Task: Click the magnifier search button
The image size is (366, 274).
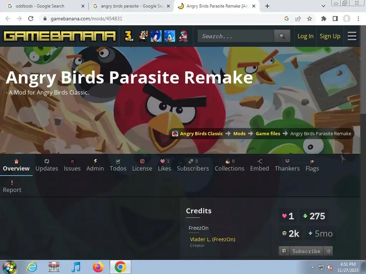Action: (x=282, y=36)
